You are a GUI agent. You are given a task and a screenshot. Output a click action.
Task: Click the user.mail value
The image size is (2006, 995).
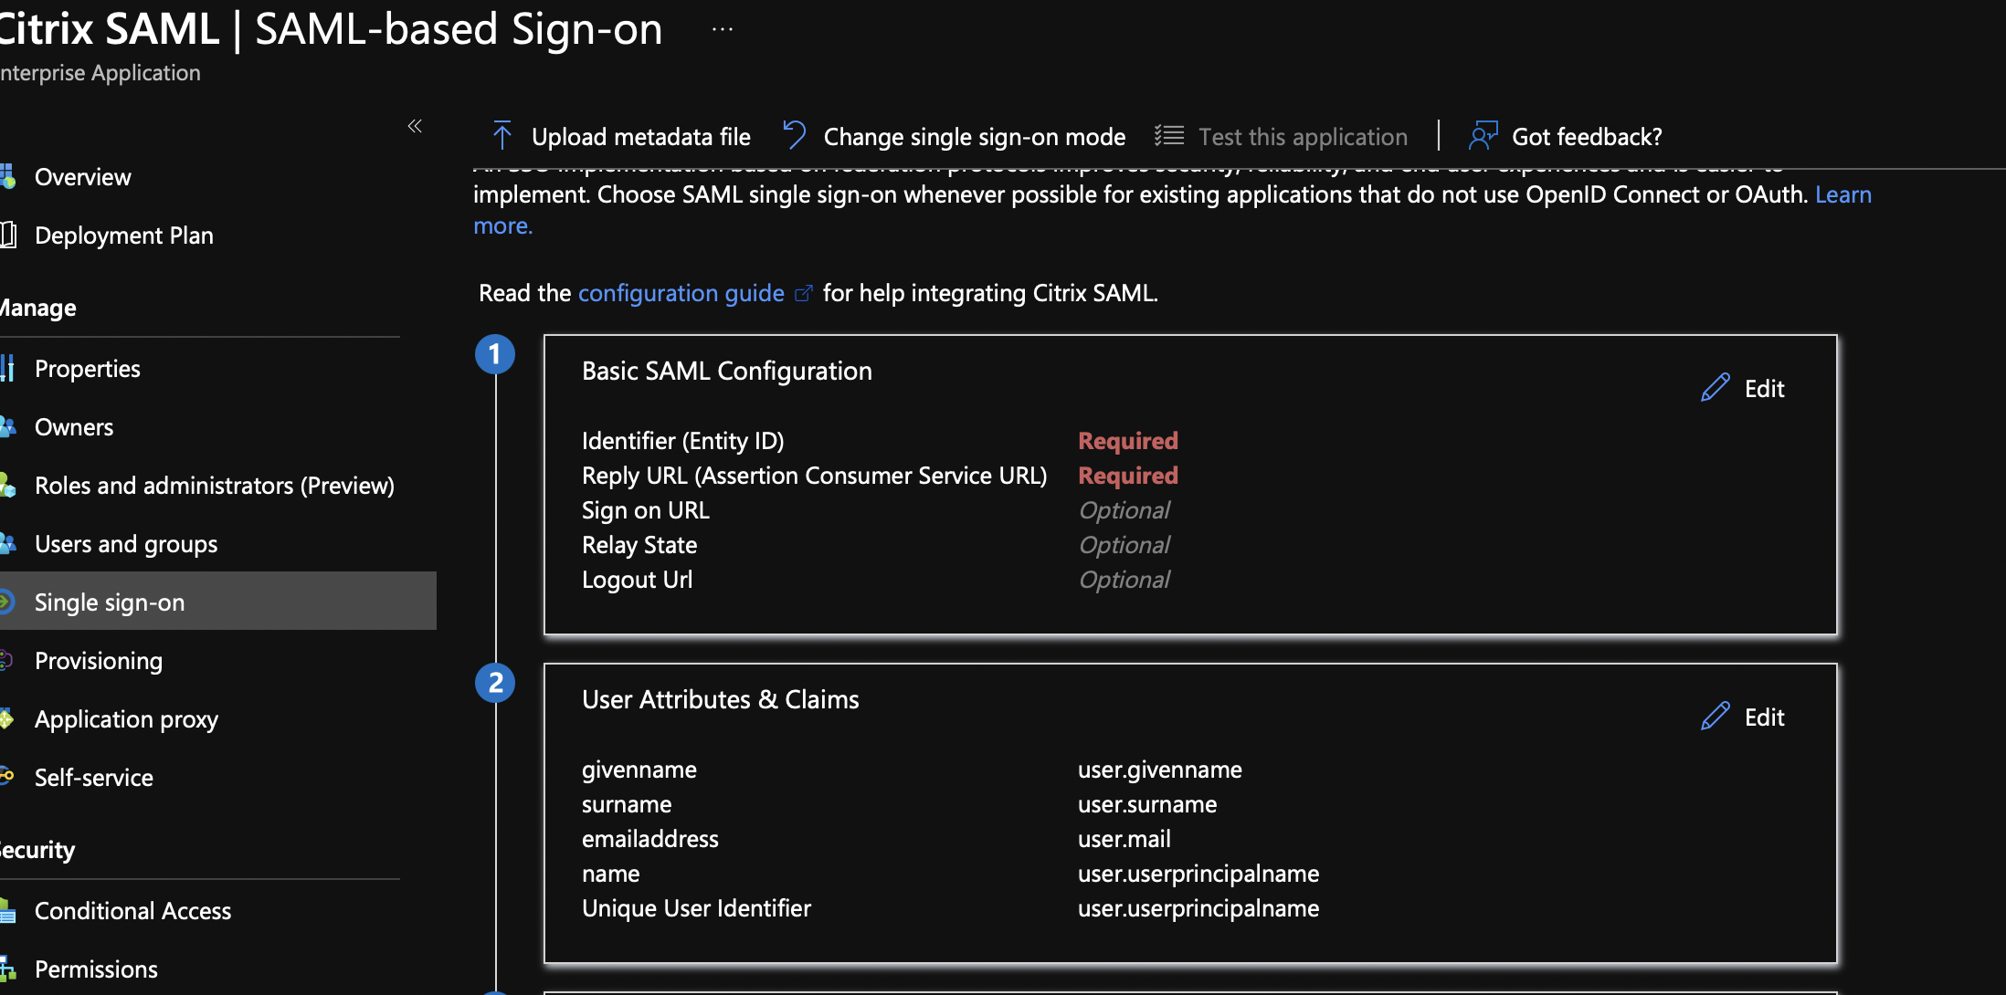point(1124,839)
